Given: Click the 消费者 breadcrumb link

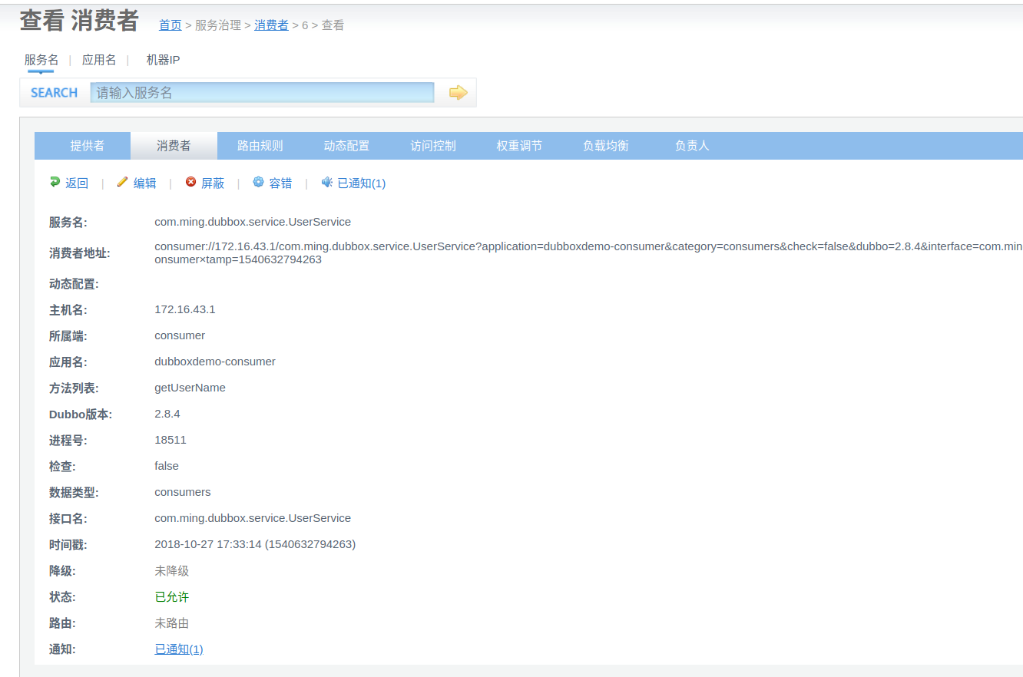Looking at the screenshot, I should click(x=271, y=25).
